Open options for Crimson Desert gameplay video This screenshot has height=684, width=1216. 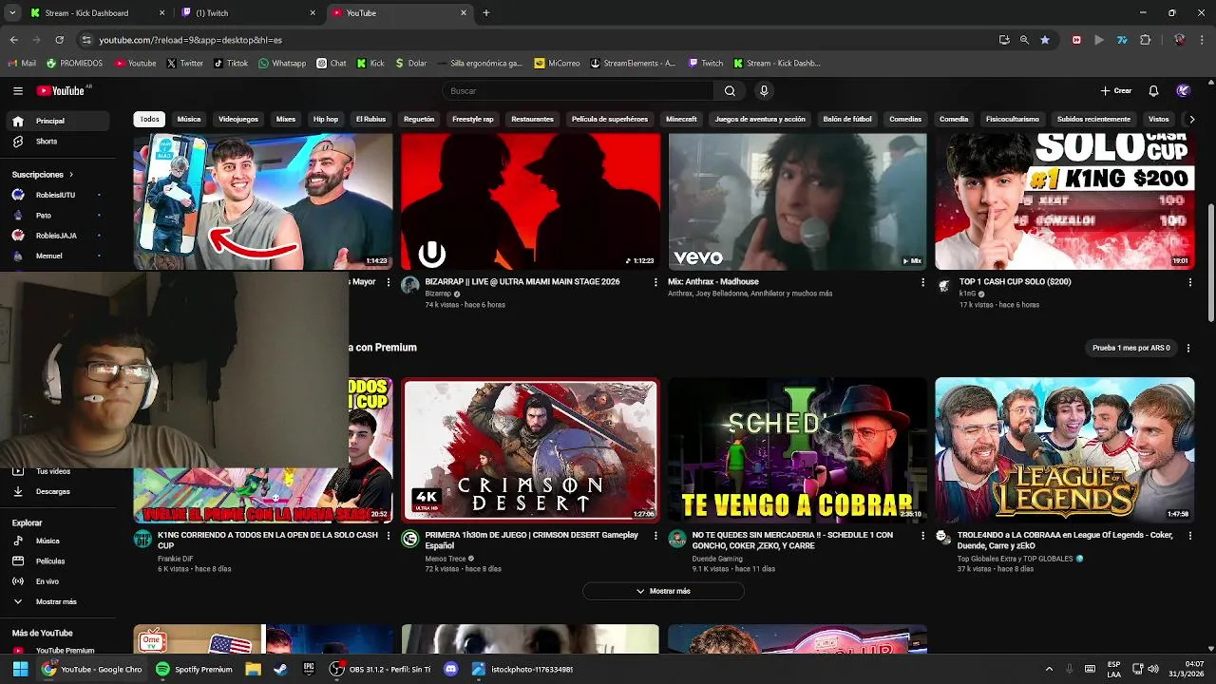click(655, 536)
